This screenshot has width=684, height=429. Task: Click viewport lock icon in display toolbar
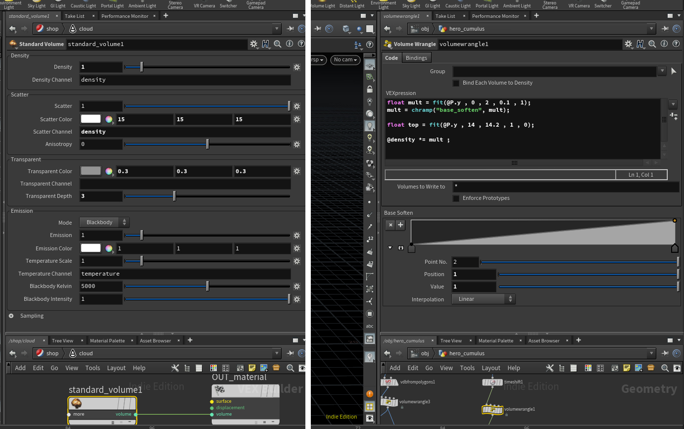(370, 89)
